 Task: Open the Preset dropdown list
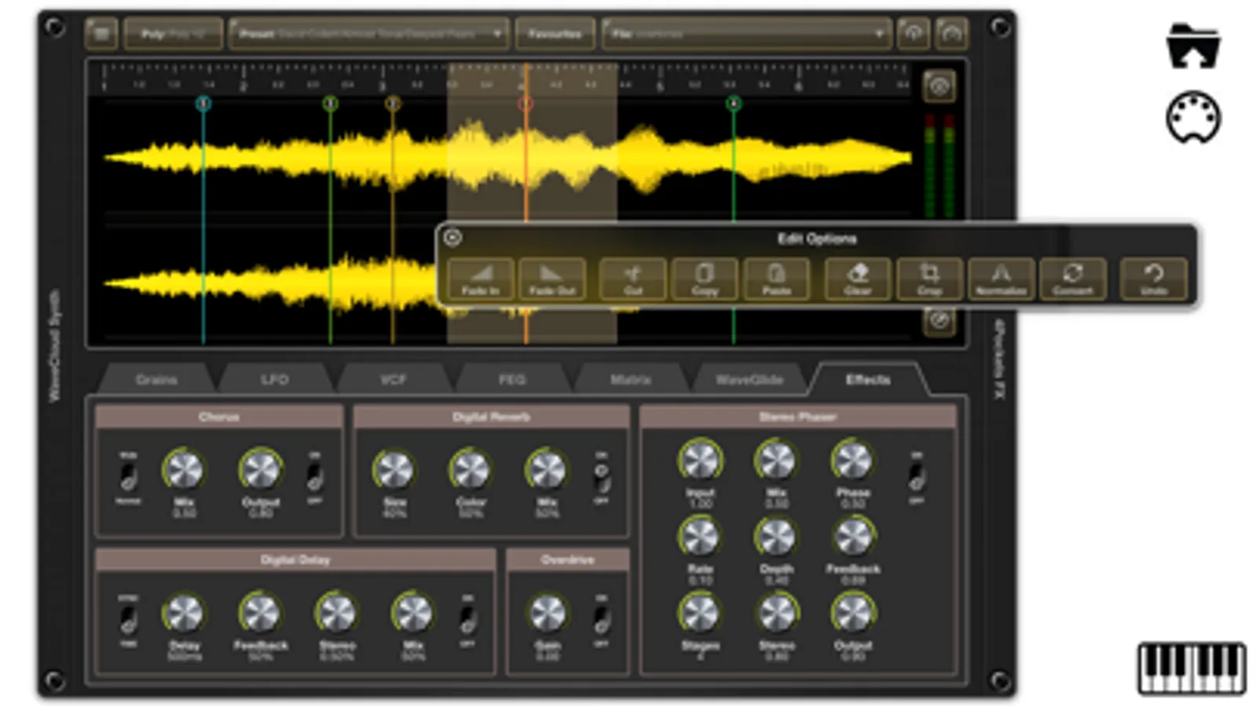(368, 34)
